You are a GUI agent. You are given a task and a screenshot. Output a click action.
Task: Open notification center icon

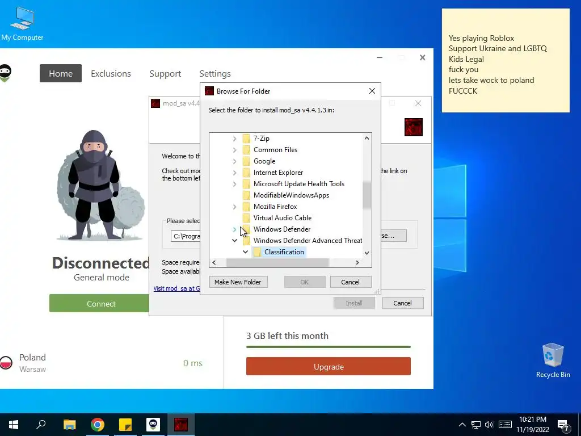pyautogui.click(x=563, y=426)
